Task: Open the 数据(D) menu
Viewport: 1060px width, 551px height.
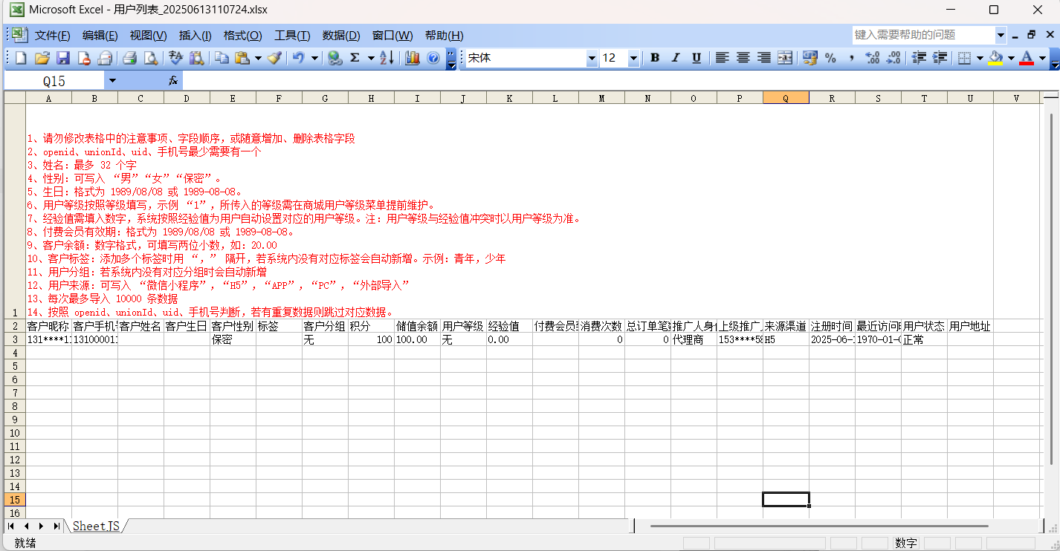Action: pyautogui.click(x=340, y=35)
